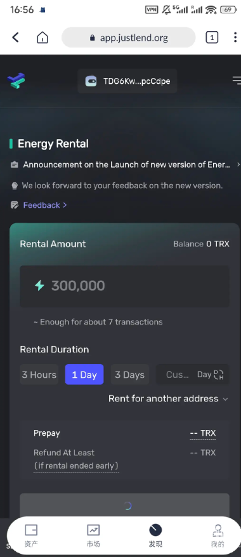This screenshot has width=241, height=557.
Task: Switch to the 资产 tab
Action: click(31, 535)
